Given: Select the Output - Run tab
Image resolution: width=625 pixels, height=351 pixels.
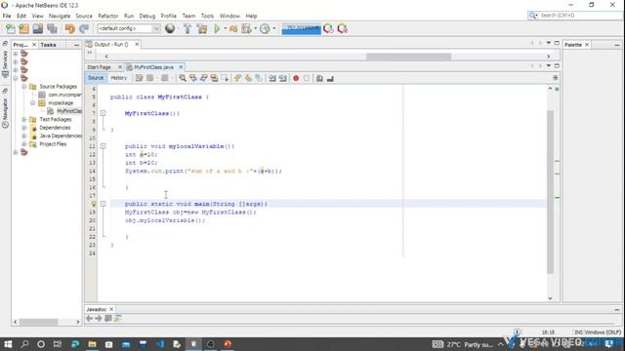Looking at the screenshot, I should click(111, 45).
